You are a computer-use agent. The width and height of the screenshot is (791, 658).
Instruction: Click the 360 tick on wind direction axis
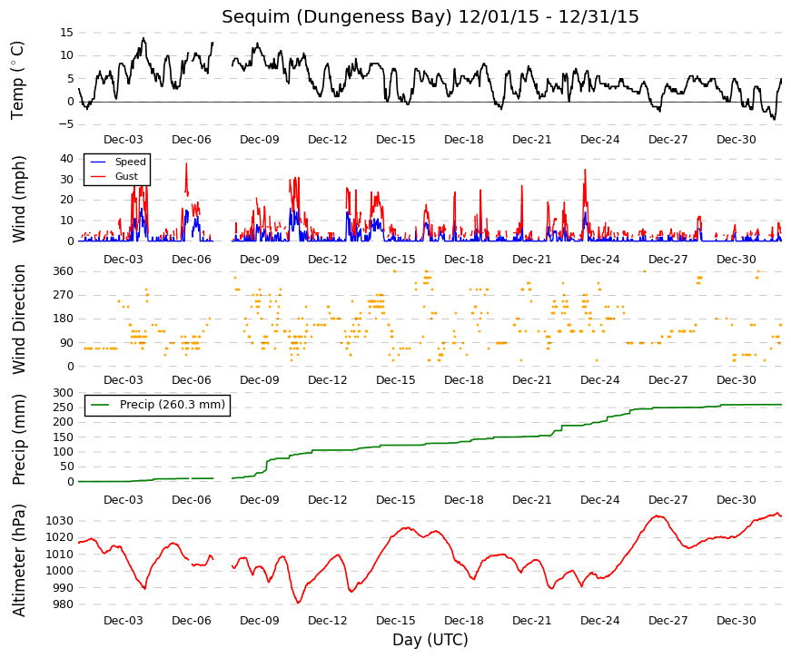click(63, 271)
